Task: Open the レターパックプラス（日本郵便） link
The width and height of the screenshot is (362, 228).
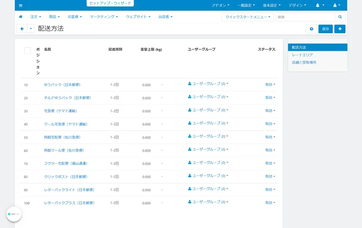Action: click(69, 203)
